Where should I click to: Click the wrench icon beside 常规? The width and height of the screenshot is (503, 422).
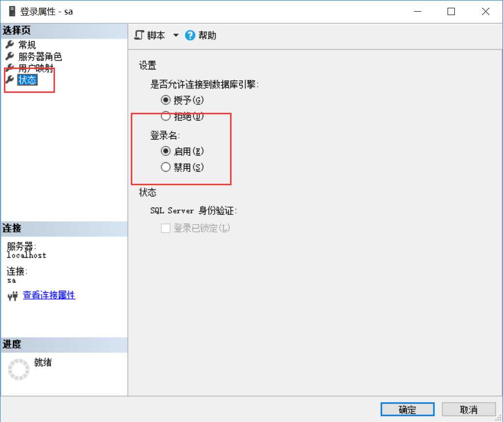[10, 44]
